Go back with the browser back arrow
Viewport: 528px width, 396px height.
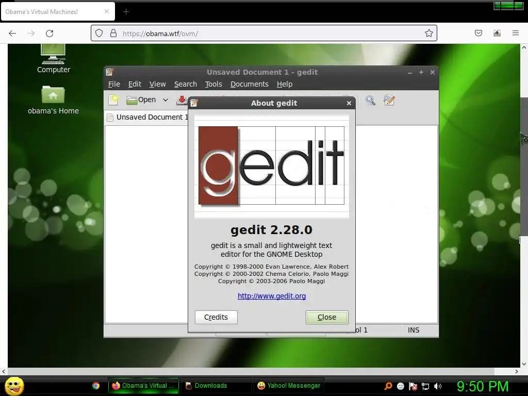click(x=12, y=34)
